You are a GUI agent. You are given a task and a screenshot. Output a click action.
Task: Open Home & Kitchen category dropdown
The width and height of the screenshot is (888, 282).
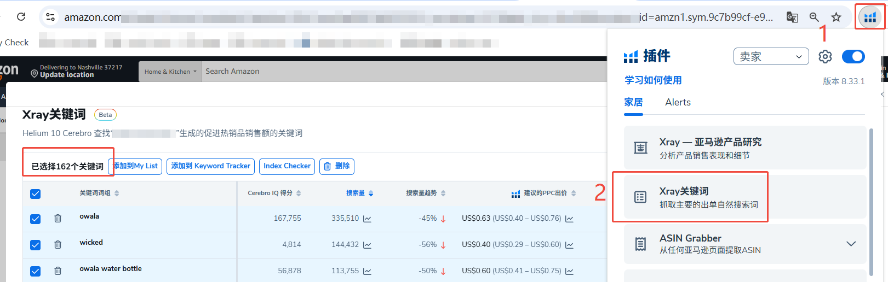coord(170,72)
